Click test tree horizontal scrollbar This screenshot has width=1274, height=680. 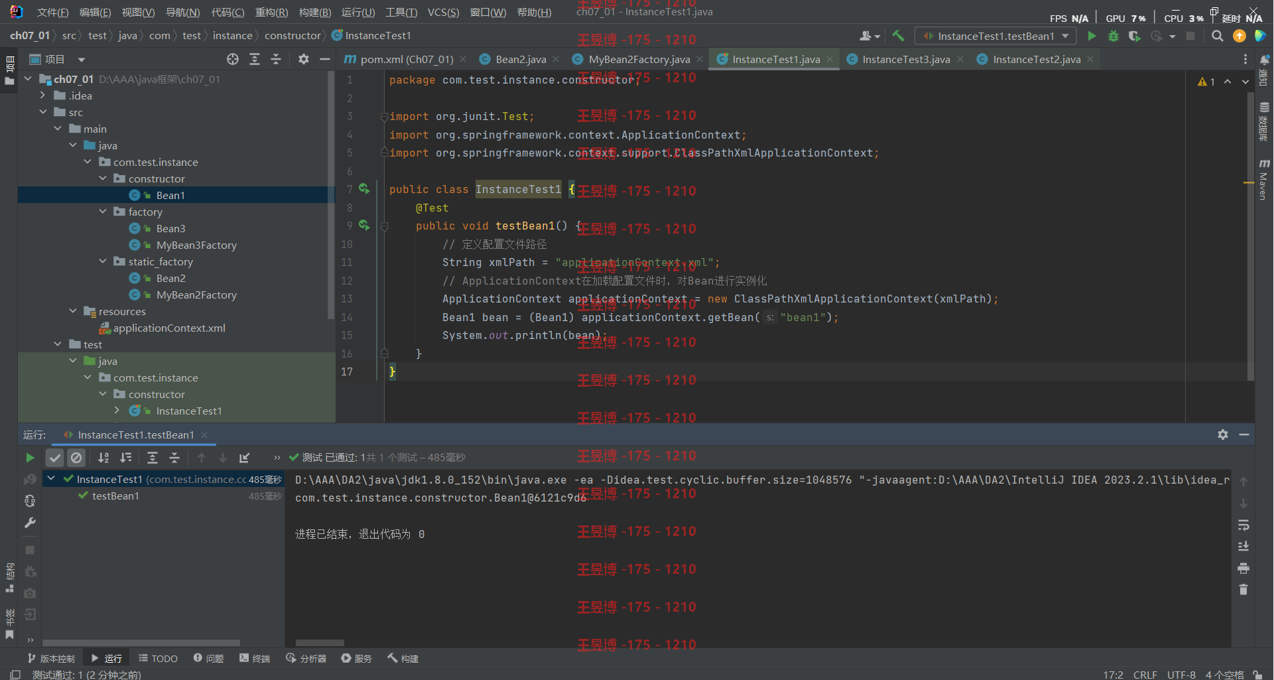click(x=141, y=643)
